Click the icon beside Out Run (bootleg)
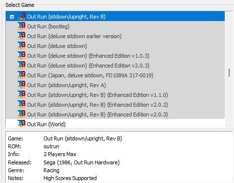The width and height of the screenshot is (234, 183). tap(21, 26)
